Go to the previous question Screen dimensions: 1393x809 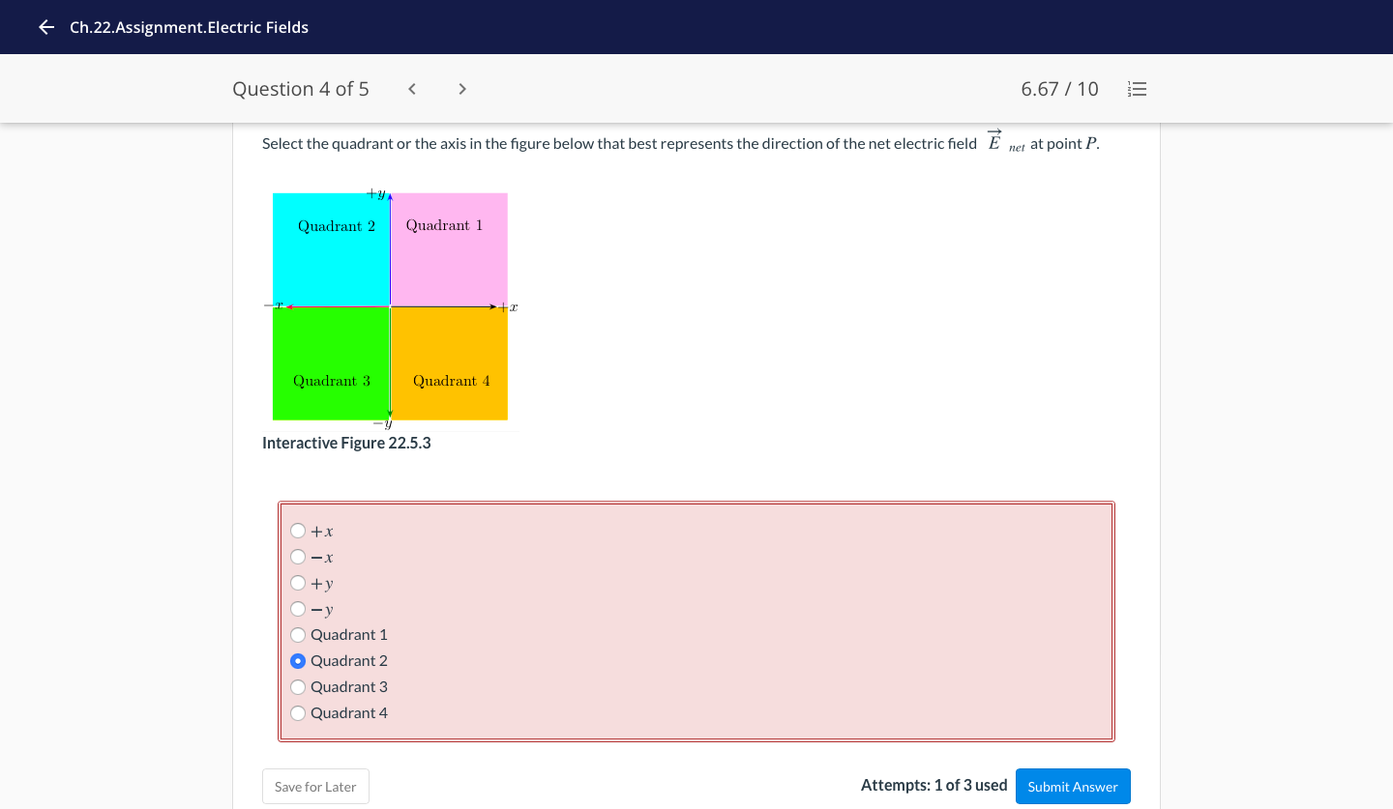click(x=412, y=89)
